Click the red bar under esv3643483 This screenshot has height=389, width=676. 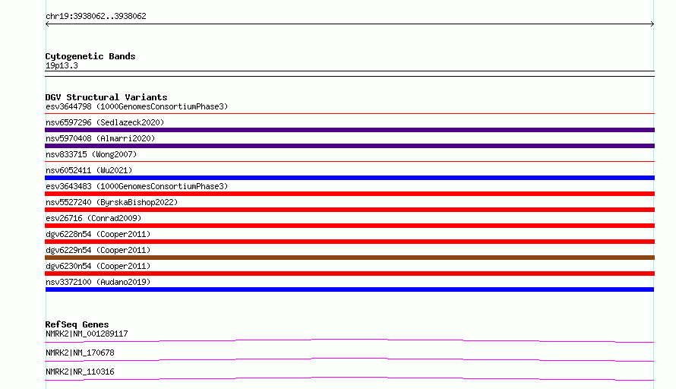[x=349, y=194]
